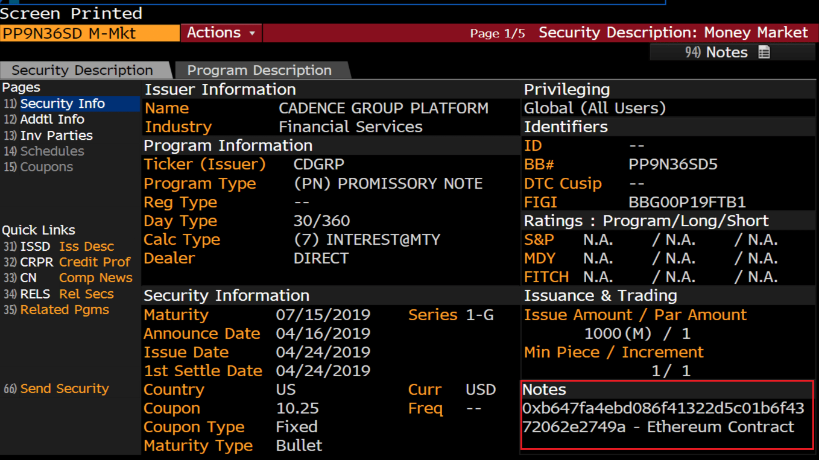Open the Related Pgms link
Image resolution: width=819 pixels, height=460 pixels.
(x=65, y=309)
